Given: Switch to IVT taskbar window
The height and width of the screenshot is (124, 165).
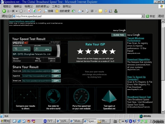Looking at the screenshot, I should (49, 121).
